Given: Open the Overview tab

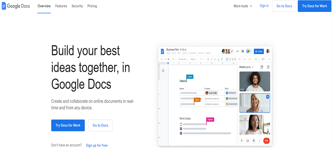Looking at the screenshot, I should (x=44, y=6).
